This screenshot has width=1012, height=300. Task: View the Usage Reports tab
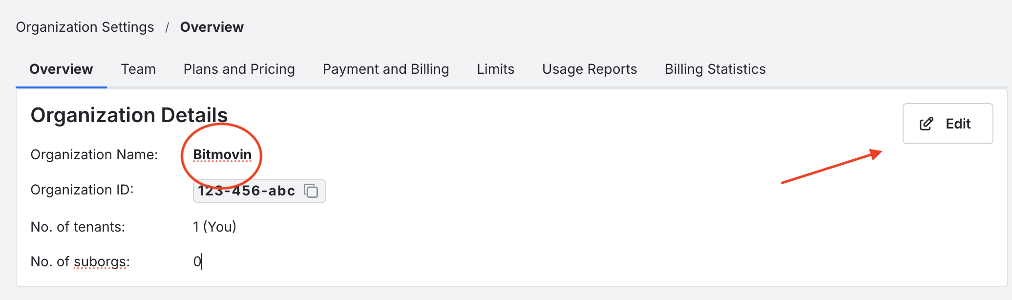click(590, 69)
